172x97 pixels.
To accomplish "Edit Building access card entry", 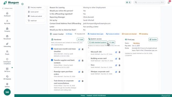I will point(116,59).
